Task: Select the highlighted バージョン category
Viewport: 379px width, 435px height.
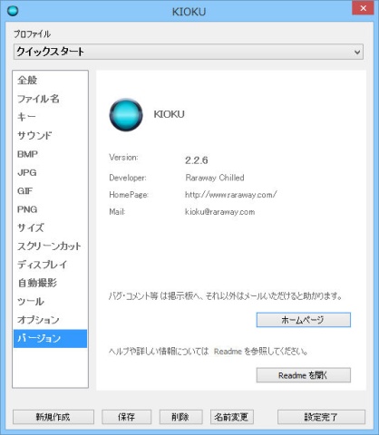Action: click(x=50, y=339)
